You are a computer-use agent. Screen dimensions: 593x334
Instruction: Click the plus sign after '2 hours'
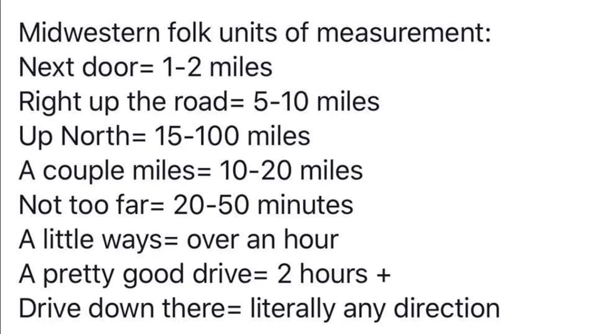382,275
